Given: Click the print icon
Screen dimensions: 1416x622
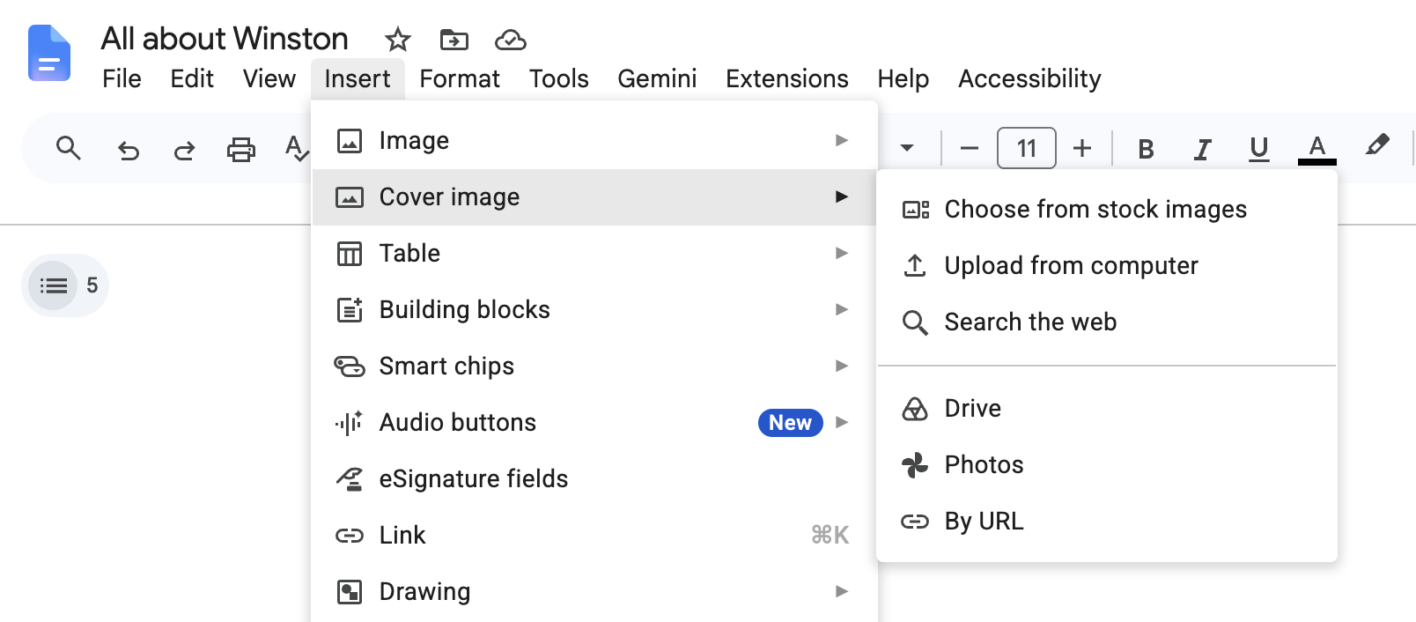Looking at the screenshot, I should pyautogui.click(x=241, y=150).
